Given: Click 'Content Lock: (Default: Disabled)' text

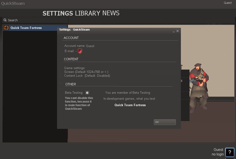Looking at the screenshot, I should (87, 76).
